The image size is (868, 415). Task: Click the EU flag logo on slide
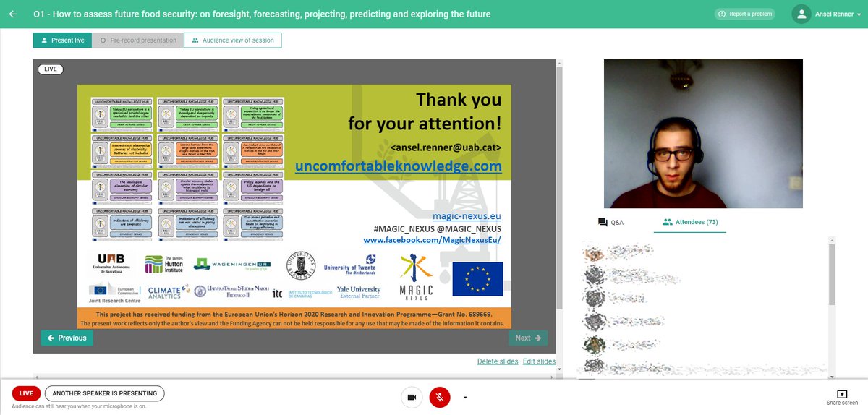[x=477, y=279]
